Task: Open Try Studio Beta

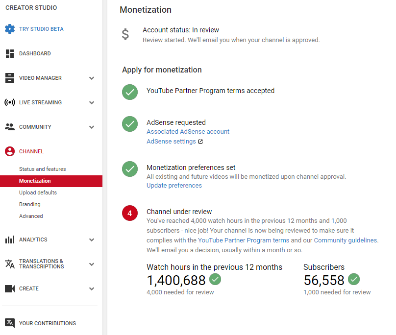Action: tap(42, 29)
